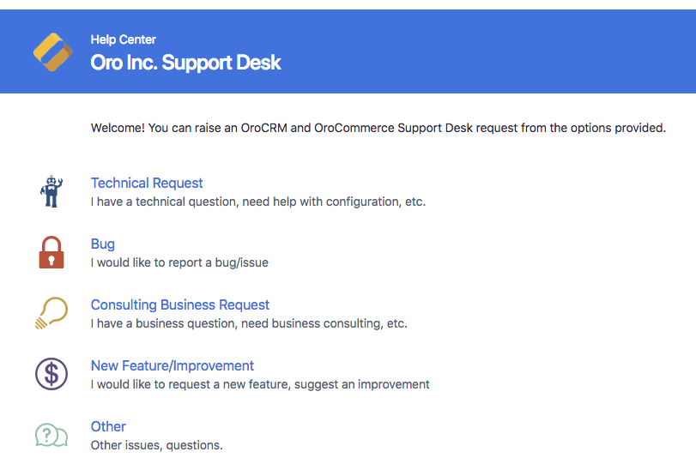This screenshot has height=470, width=696.
Task: Click the Oro Inc. gold logo icon
Action: tap(52, 51)
